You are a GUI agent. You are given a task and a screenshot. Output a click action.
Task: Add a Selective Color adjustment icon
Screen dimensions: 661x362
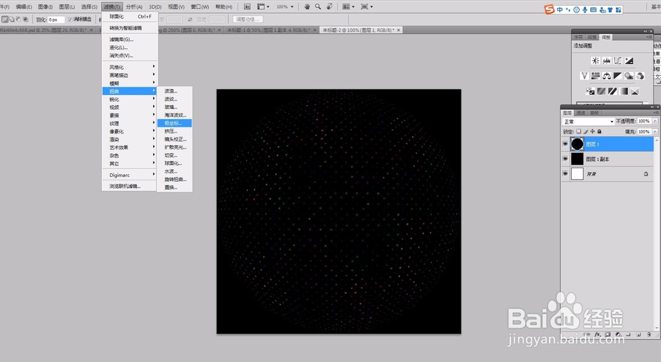[635, 91]
